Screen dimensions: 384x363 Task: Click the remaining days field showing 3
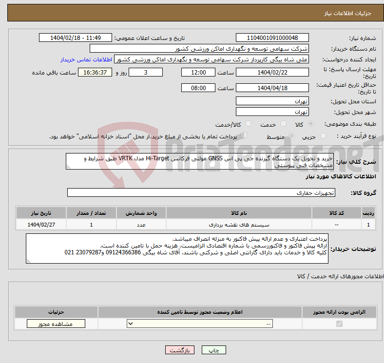146,72
